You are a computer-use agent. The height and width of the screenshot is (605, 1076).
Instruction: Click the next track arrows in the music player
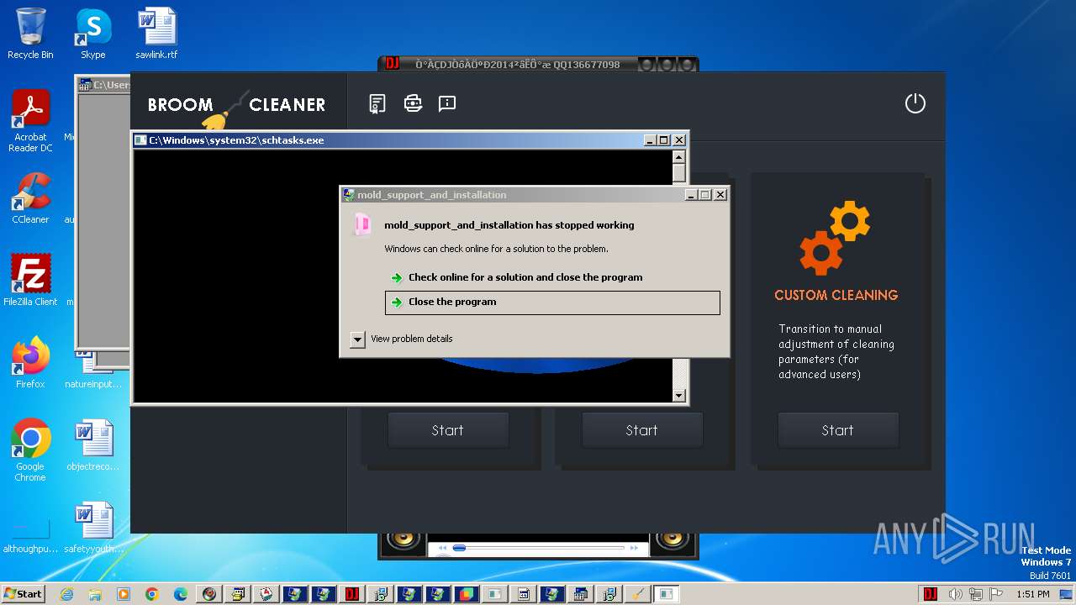click(635, 548)
